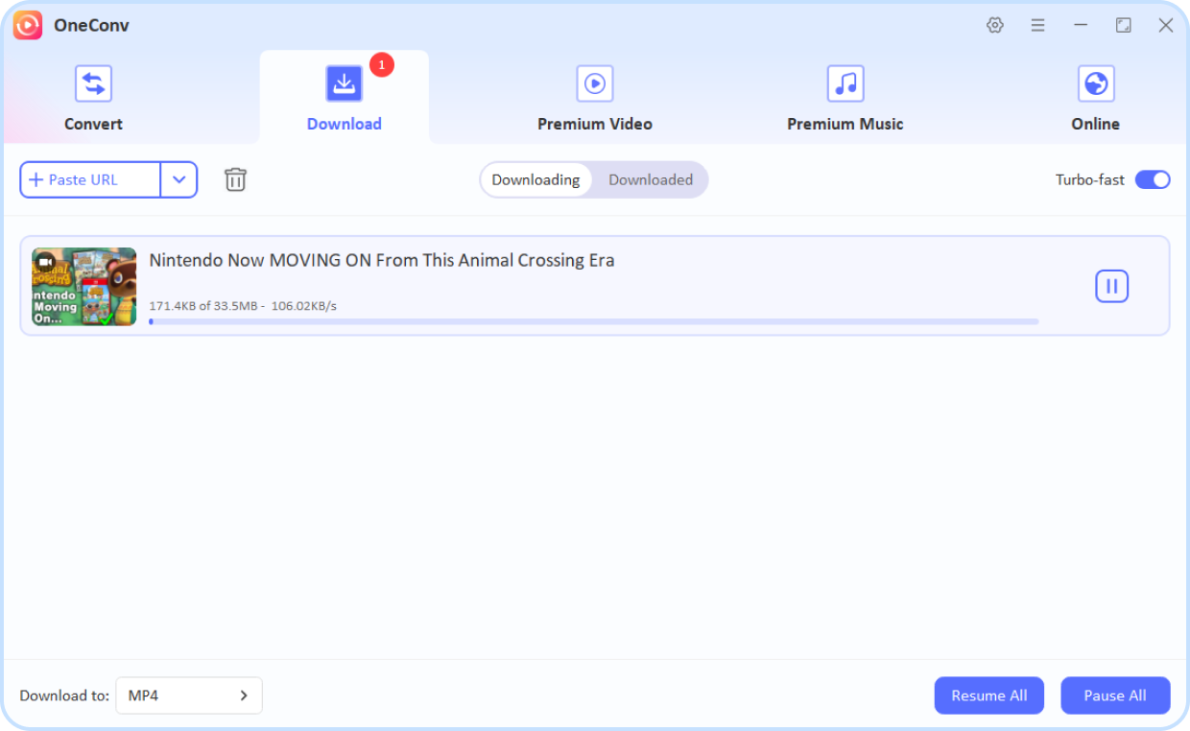Switch to the Convert tab
Viewport: 1190px width, 731px height.
[93, 96]
